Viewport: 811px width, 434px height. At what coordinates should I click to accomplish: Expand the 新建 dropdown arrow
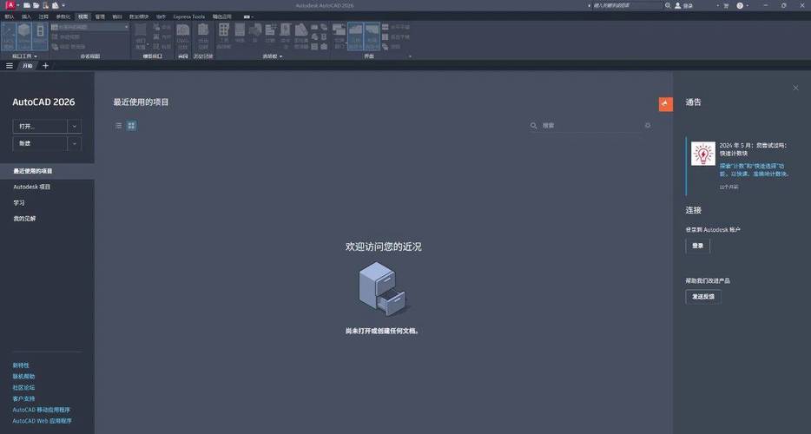point(74,143)
